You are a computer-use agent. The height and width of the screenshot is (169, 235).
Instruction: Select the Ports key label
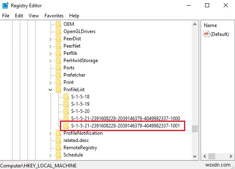[x=69, y=68]
